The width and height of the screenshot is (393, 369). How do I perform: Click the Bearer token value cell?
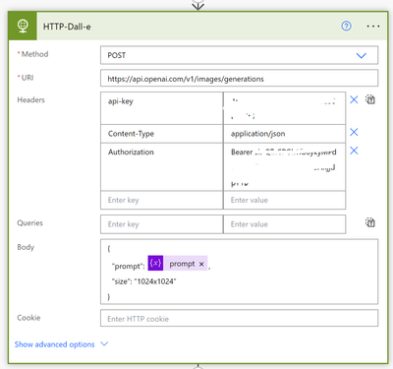pyautogui.click(x=284, y=167)
